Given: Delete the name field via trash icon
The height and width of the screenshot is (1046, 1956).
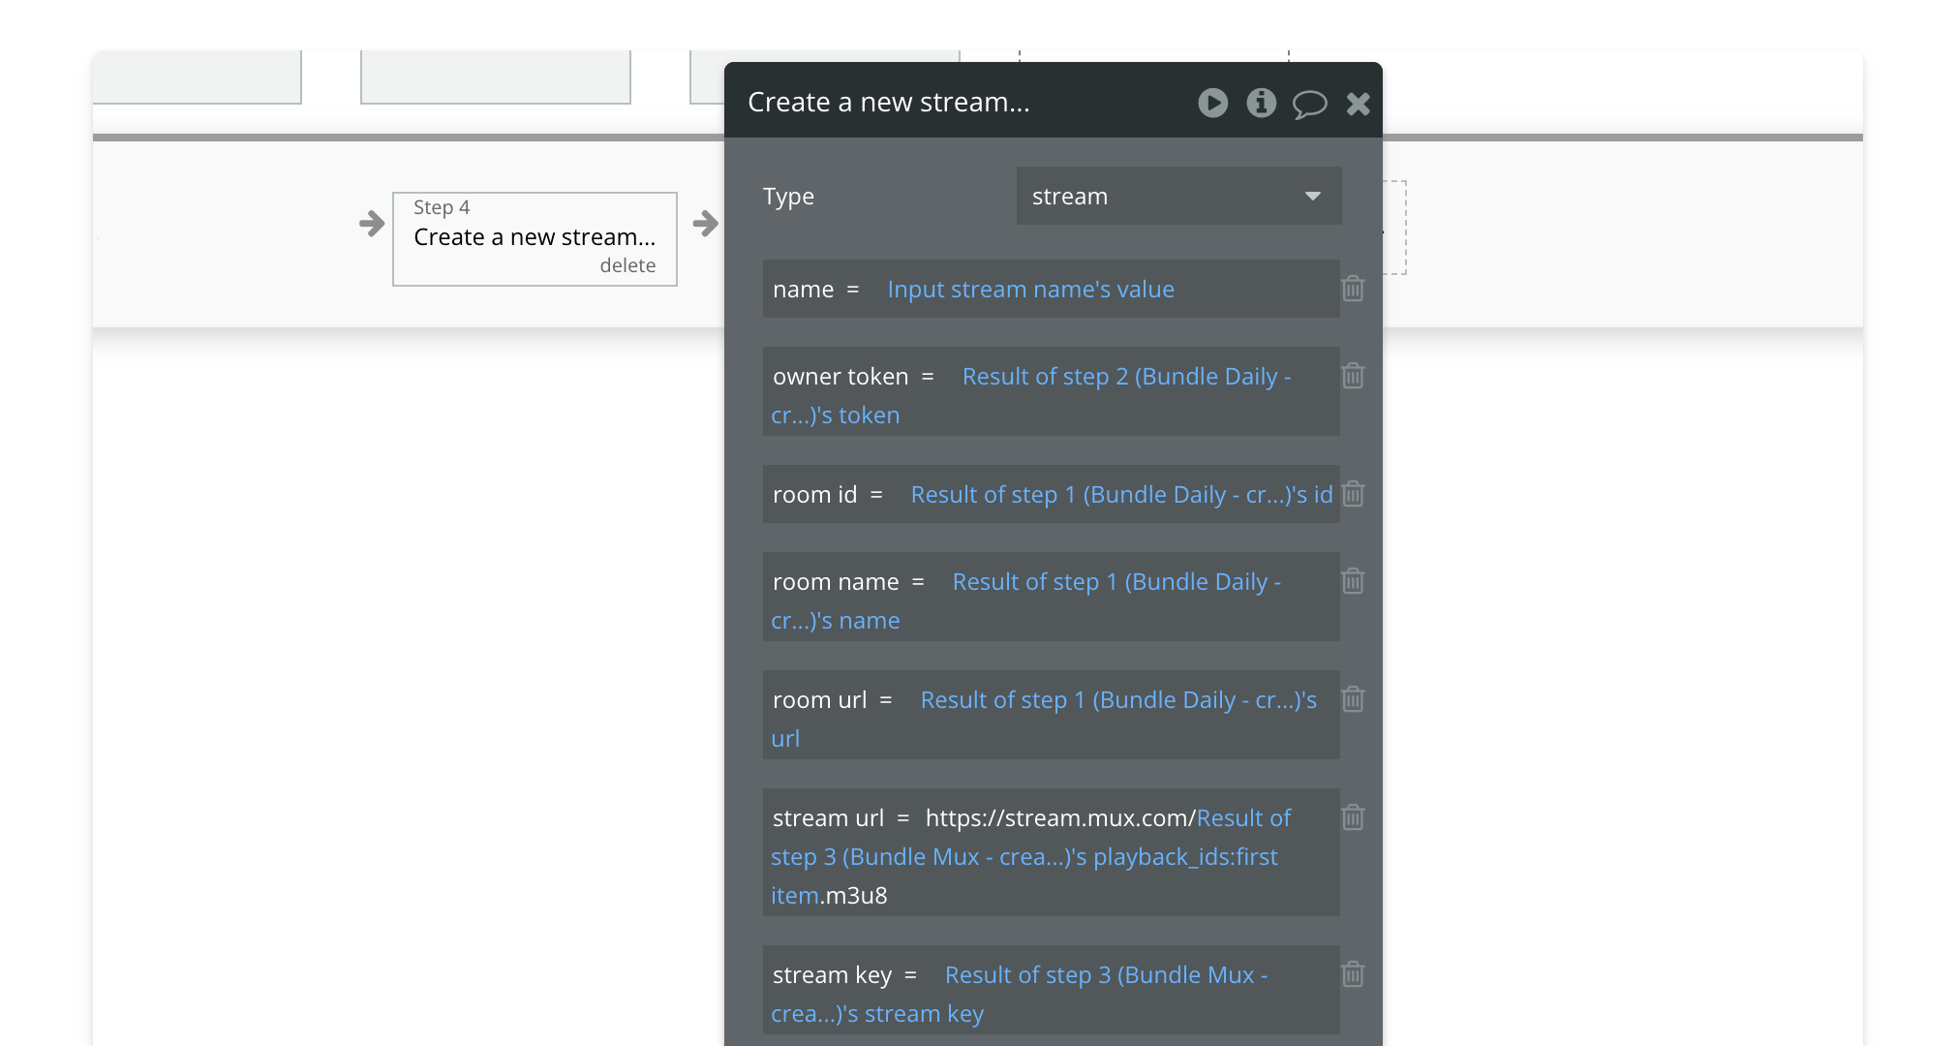Looking at the screenshot, I should (1353, 289).
